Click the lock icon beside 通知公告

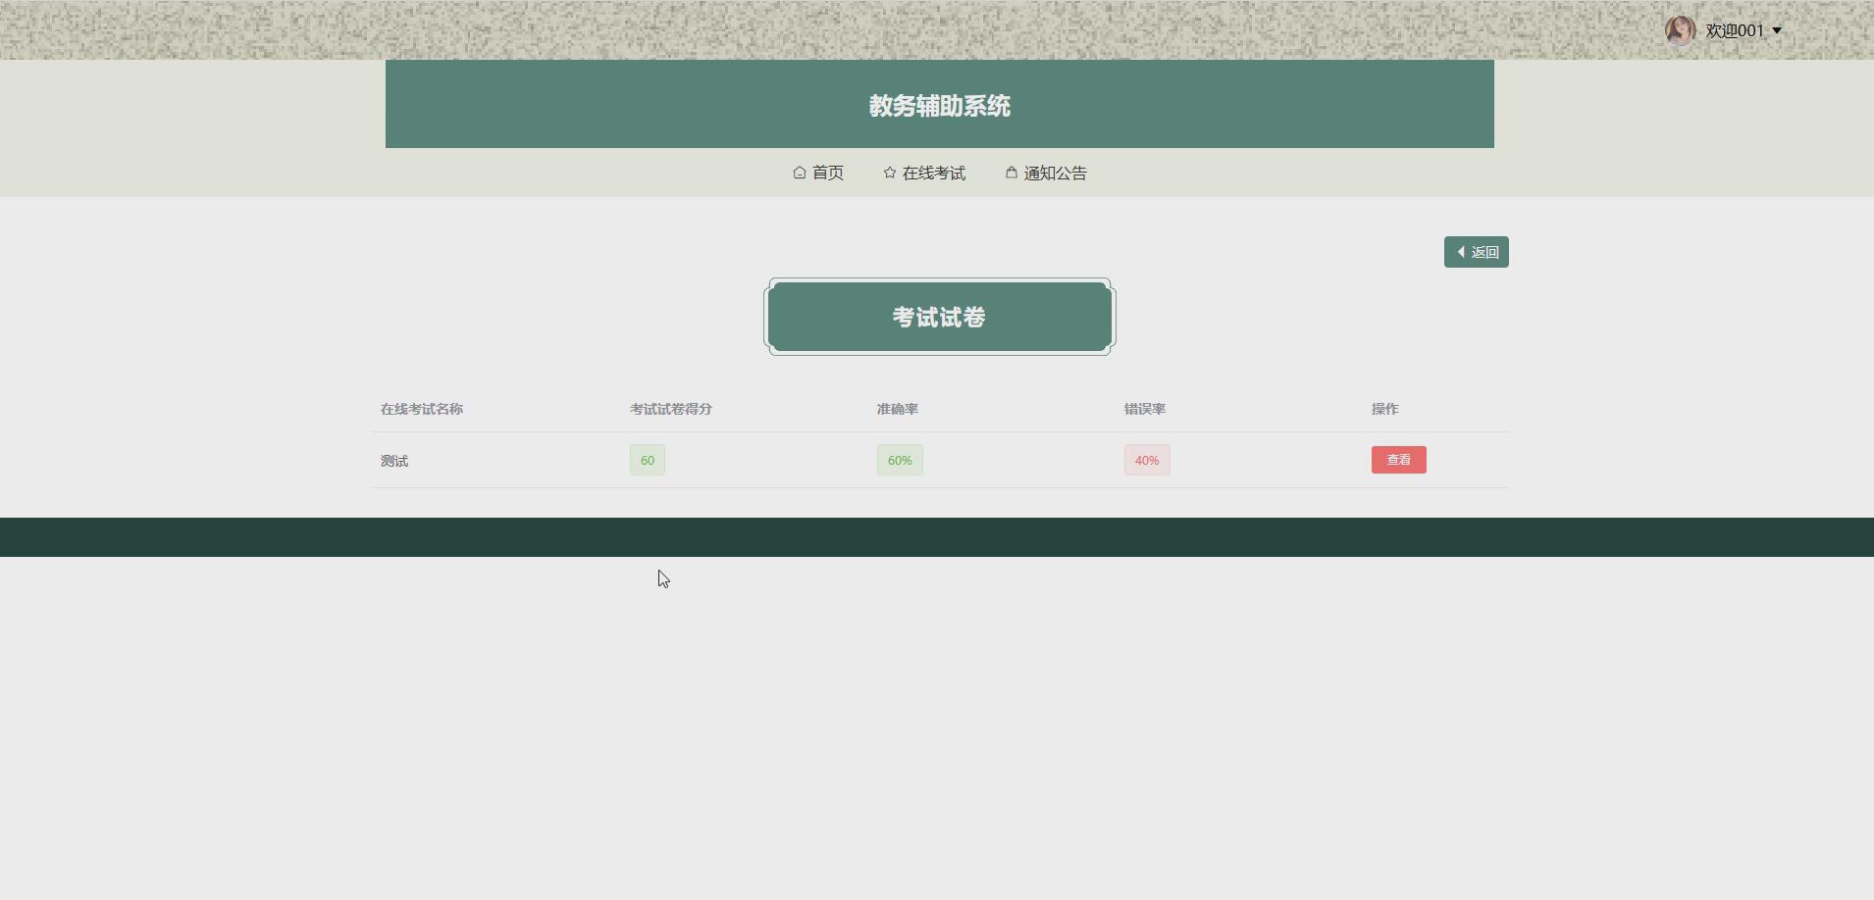coord(1011,173)
